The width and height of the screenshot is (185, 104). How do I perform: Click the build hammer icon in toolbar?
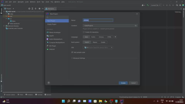pos(148,5)
